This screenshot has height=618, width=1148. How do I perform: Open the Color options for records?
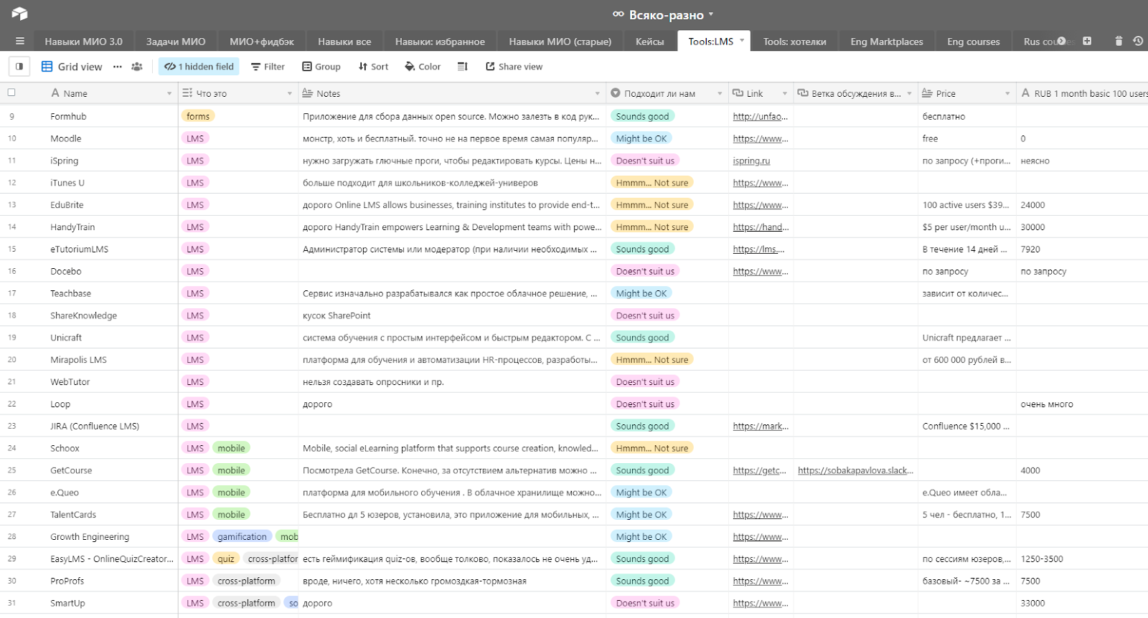pyautogui.click(x=423, y=67)
